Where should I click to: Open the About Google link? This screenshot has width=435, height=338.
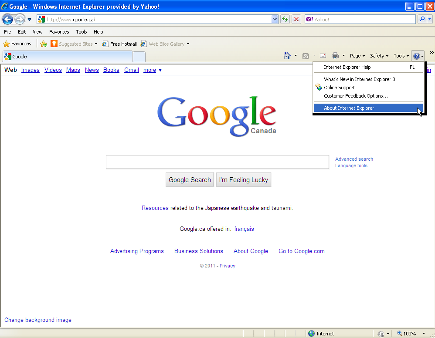coord(251,251)
